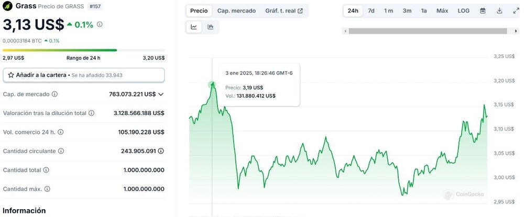
Task: Select the Máx time range
Action: coord(442,10)
